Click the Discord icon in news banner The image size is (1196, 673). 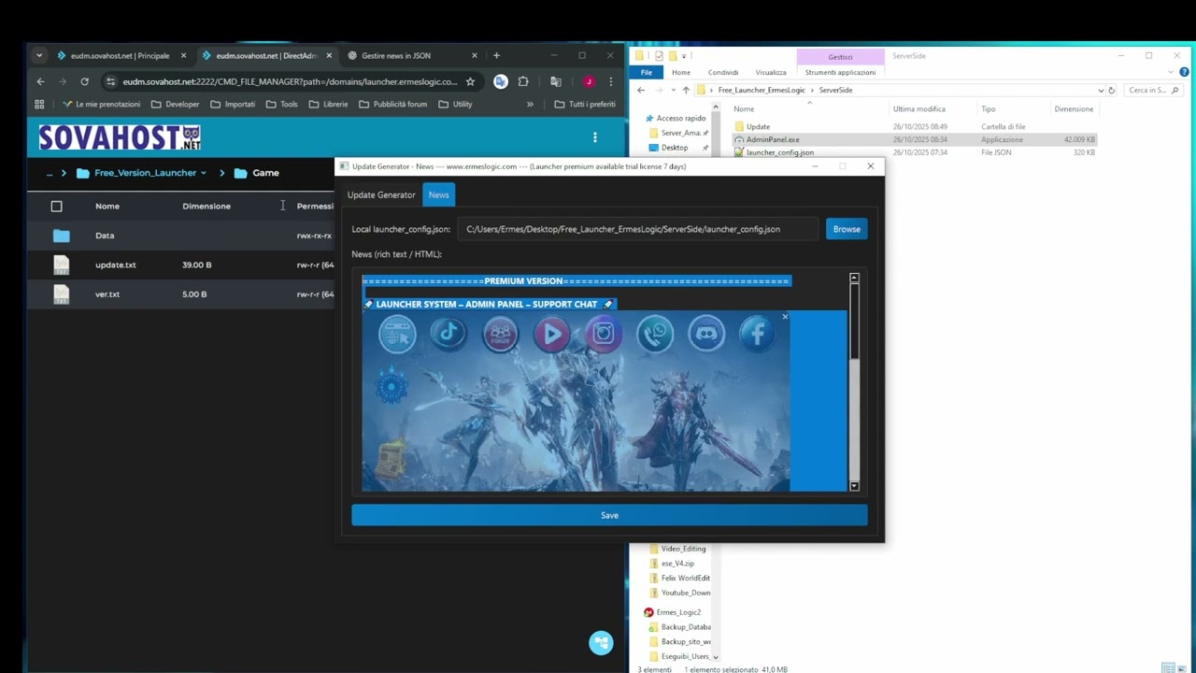[706, 334]
